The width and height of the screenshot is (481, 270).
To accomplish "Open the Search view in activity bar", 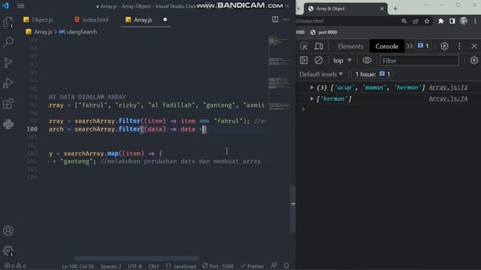I will (x=8, y=42).
